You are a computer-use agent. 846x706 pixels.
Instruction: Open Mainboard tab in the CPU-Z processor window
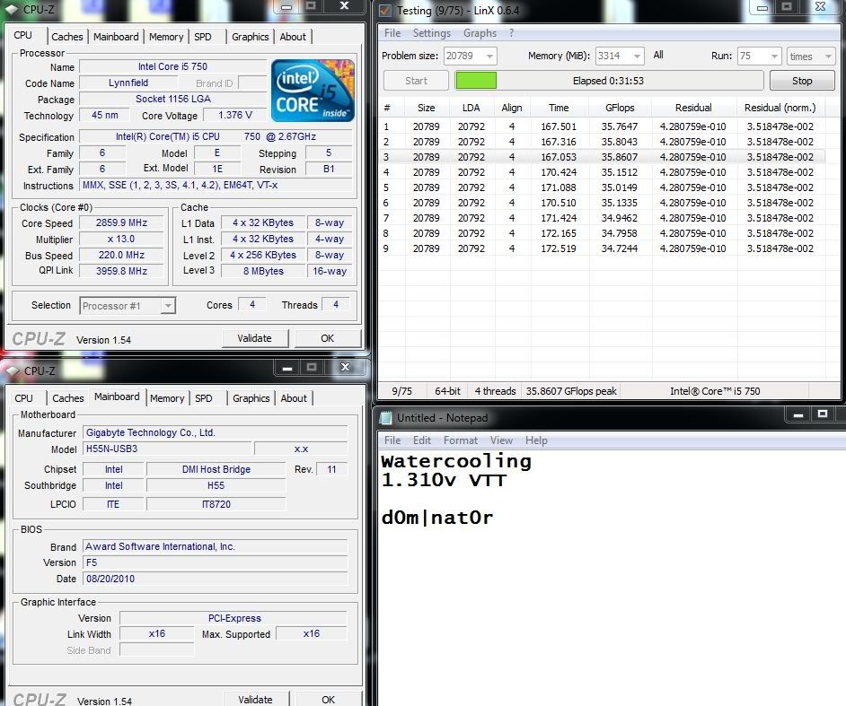coord(116,37)
